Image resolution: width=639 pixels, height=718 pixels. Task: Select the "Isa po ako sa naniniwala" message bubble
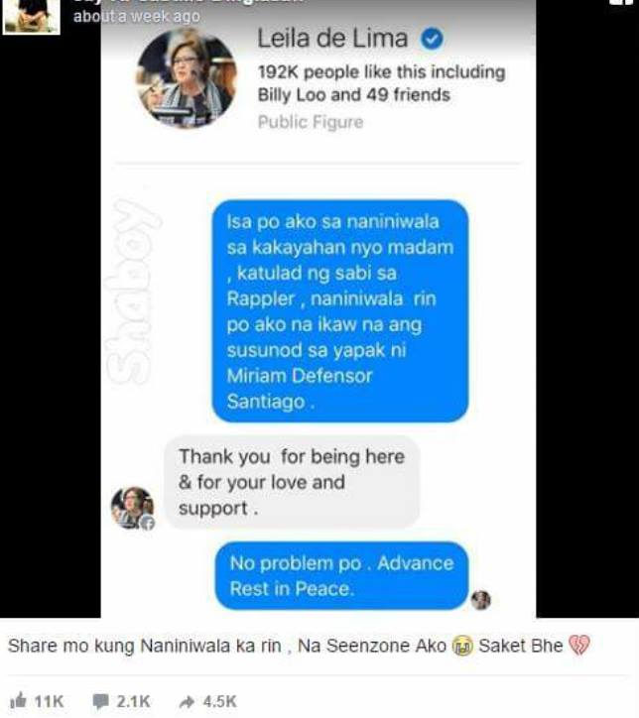click(x=340, y=311)
